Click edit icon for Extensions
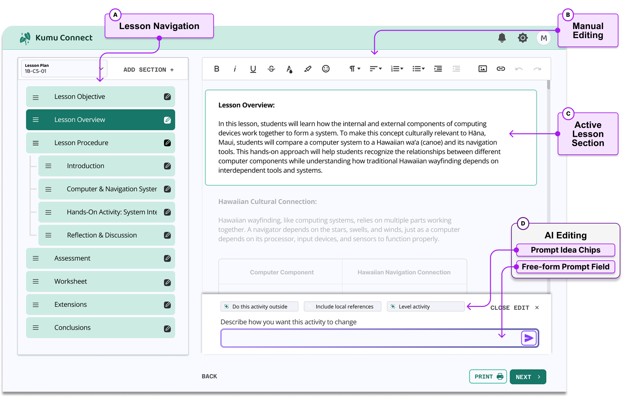The width and height of the screenshot is (632, 397). tap(167, 305)
